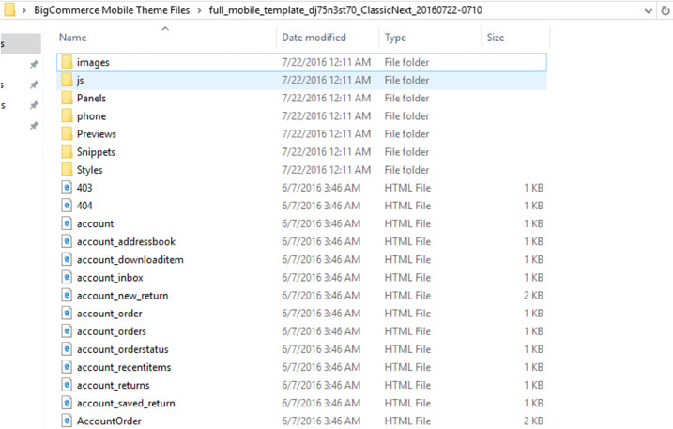
Task: Click the full_mobile_template_dj75n3st70 breadcrumb
Action: coord(345,10)
